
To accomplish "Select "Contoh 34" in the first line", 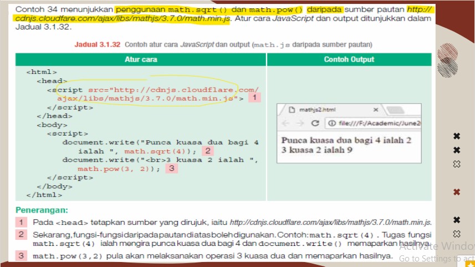I will [37, 9].
